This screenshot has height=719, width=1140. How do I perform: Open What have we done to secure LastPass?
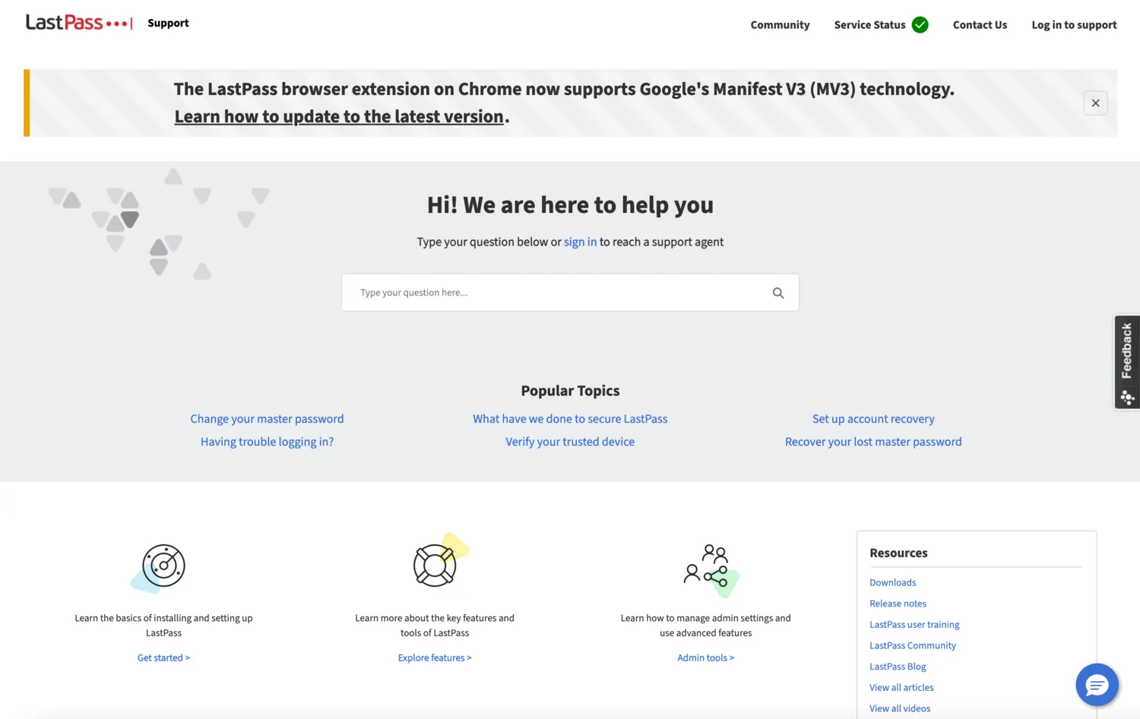pos(570,419)
